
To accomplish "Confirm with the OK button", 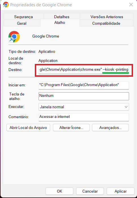I will coord(59,191).
